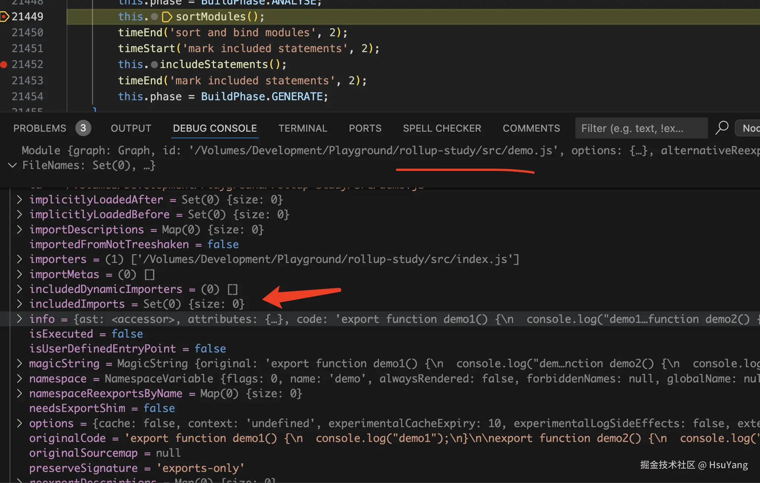Viewport: 760px width, 483px height.
Task: Open the PROBLEMS tab
Action: coord(40,128)
